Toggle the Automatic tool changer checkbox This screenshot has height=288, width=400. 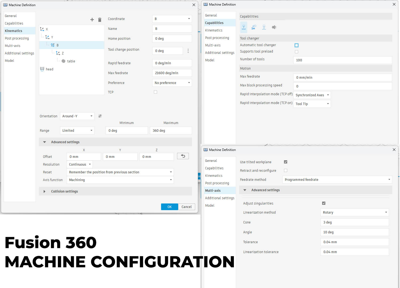(297, 45)
